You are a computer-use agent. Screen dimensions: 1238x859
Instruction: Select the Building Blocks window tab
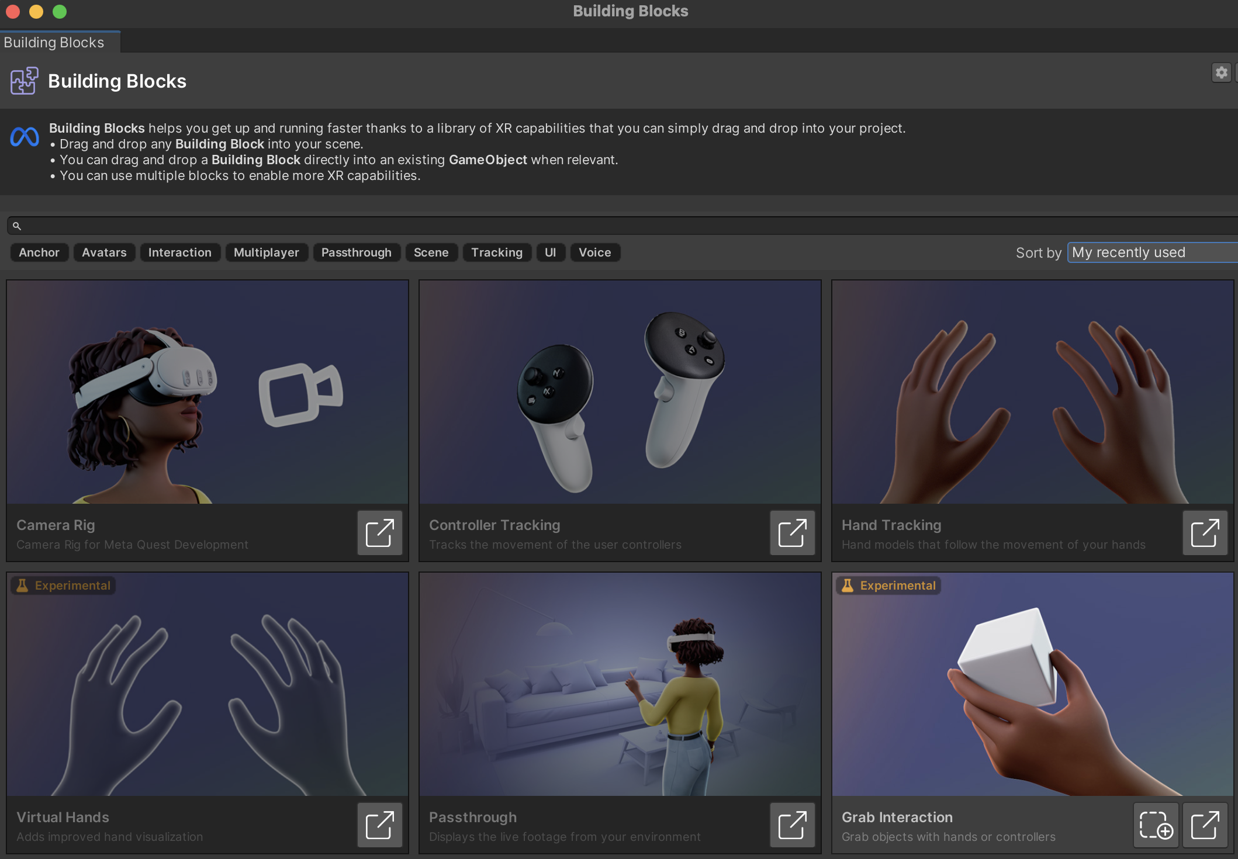[x=54, y=43]
